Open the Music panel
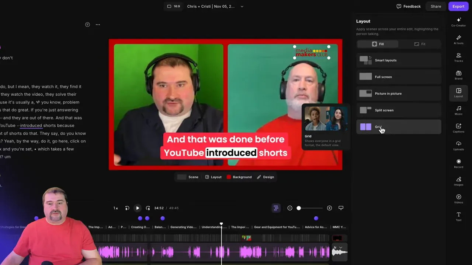 pos(458,111)
